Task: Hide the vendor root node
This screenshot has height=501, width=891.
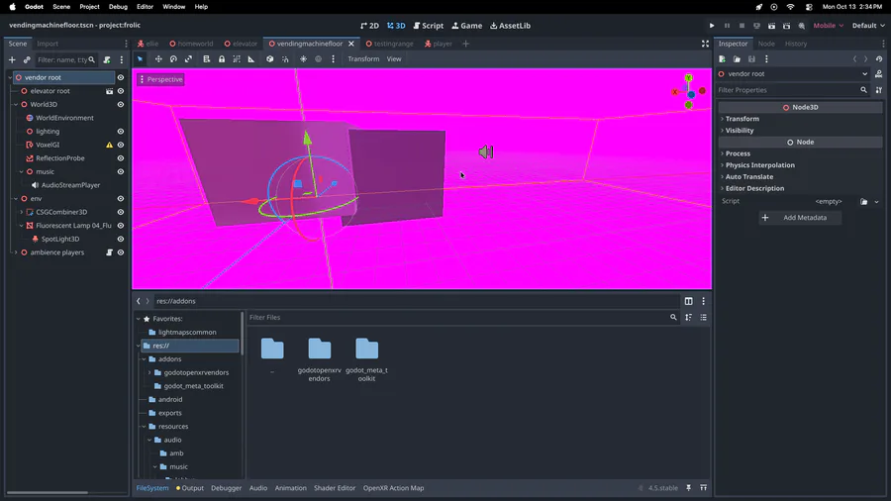Action: (x=121, y=77)
